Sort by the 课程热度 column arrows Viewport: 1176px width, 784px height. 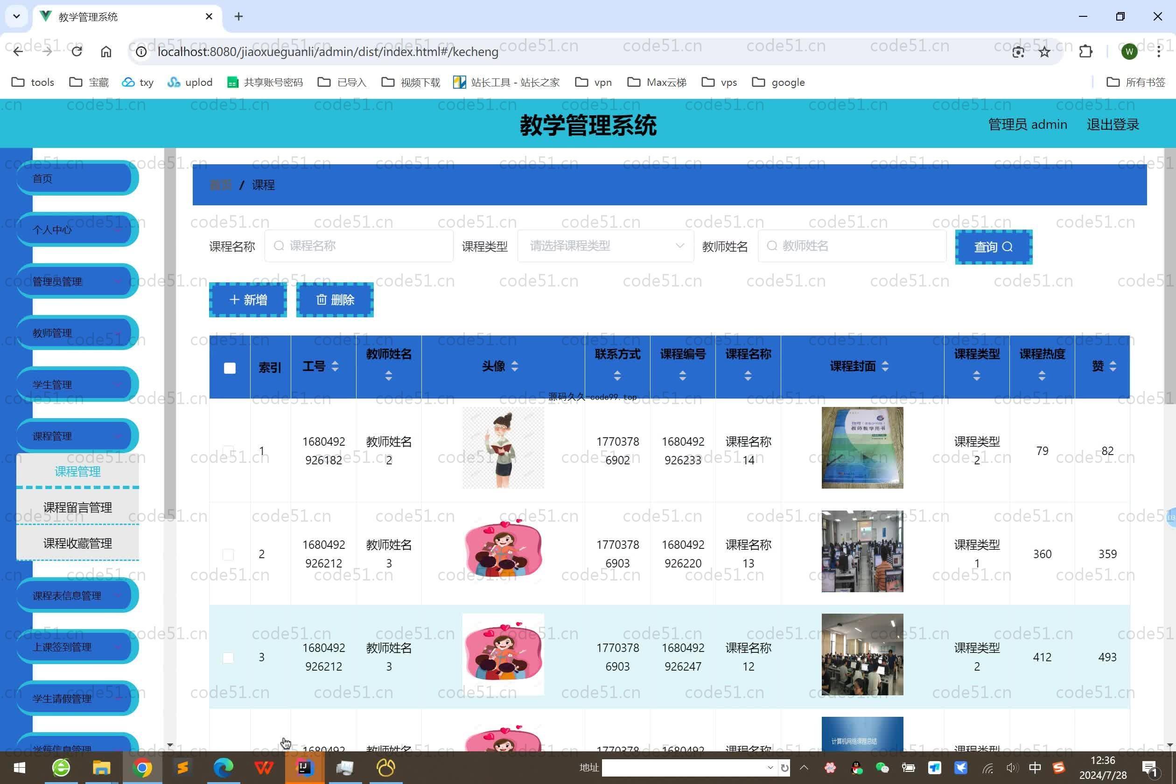click(1042, 376)
